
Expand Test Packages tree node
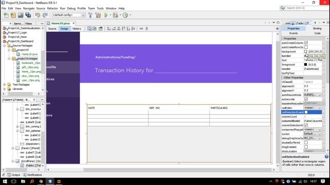pyautogui.click(x=5, y=84)
